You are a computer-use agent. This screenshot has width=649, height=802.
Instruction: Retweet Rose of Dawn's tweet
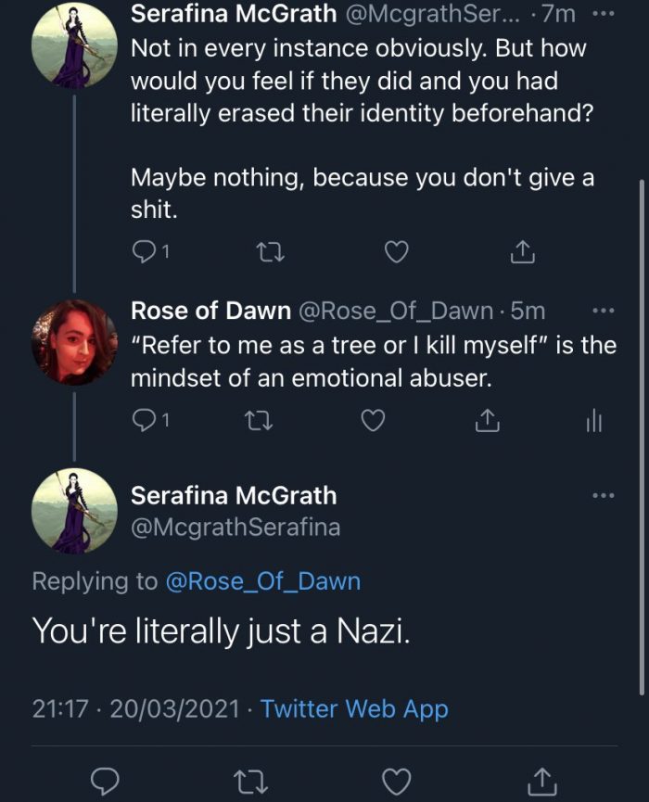254,421
